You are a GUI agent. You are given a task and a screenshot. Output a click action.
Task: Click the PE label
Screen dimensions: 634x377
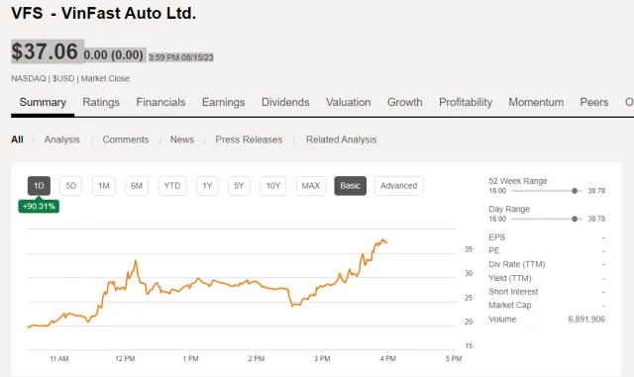[x=493, y=250]
